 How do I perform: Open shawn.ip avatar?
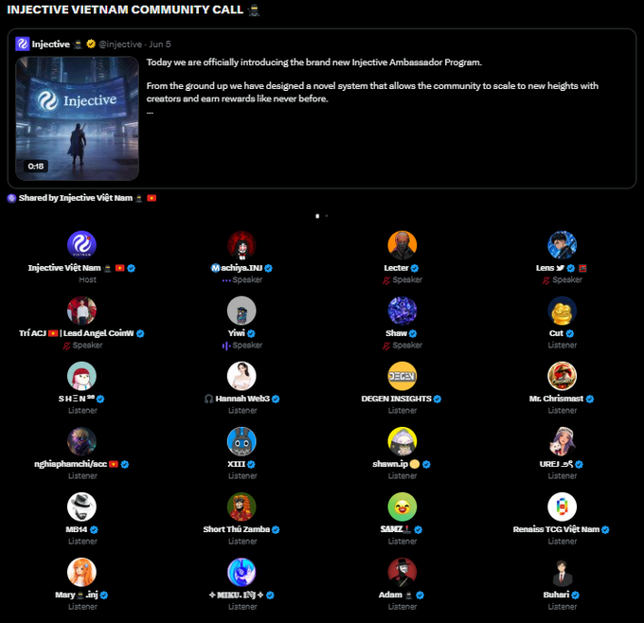coord(402,441)
